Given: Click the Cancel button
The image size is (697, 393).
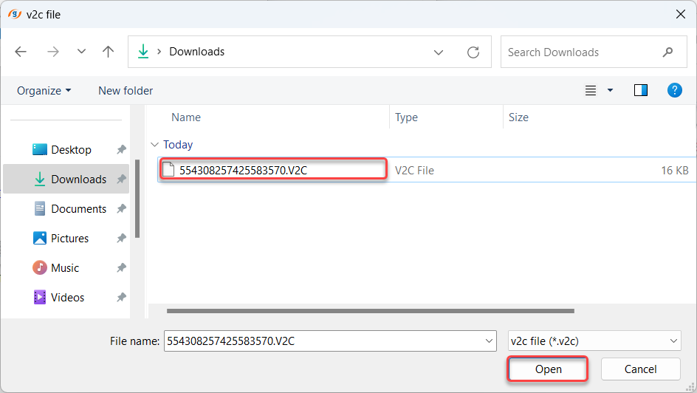Looking at the screenshot, I should tap(641, 369).
